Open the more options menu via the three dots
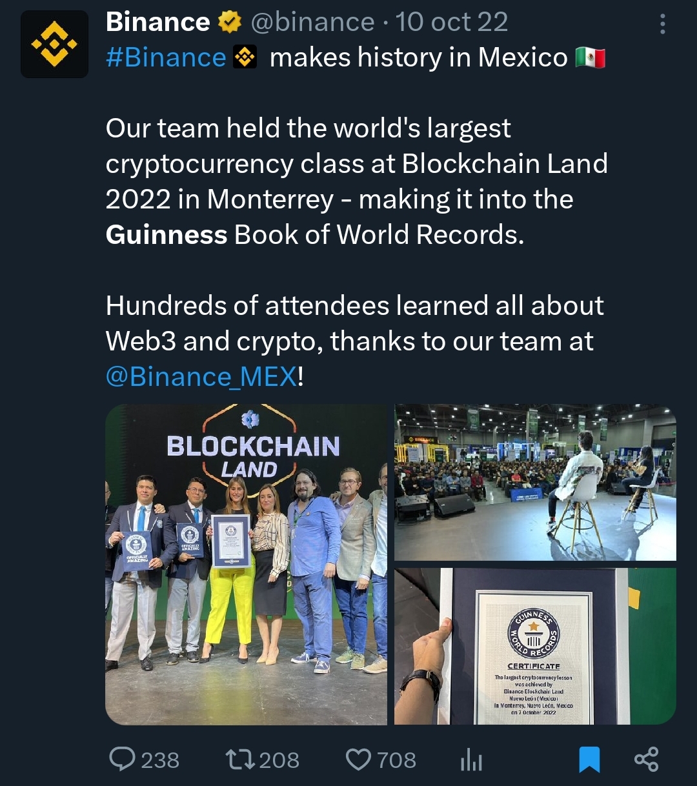 point(662,23)
